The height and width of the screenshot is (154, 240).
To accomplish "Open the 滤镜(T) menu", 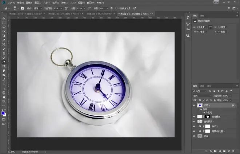I will click(x=64, y=3).
